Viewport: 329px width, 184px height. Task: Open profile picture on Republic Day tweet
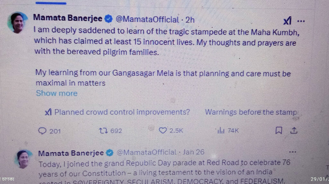(x=24, y=159)
